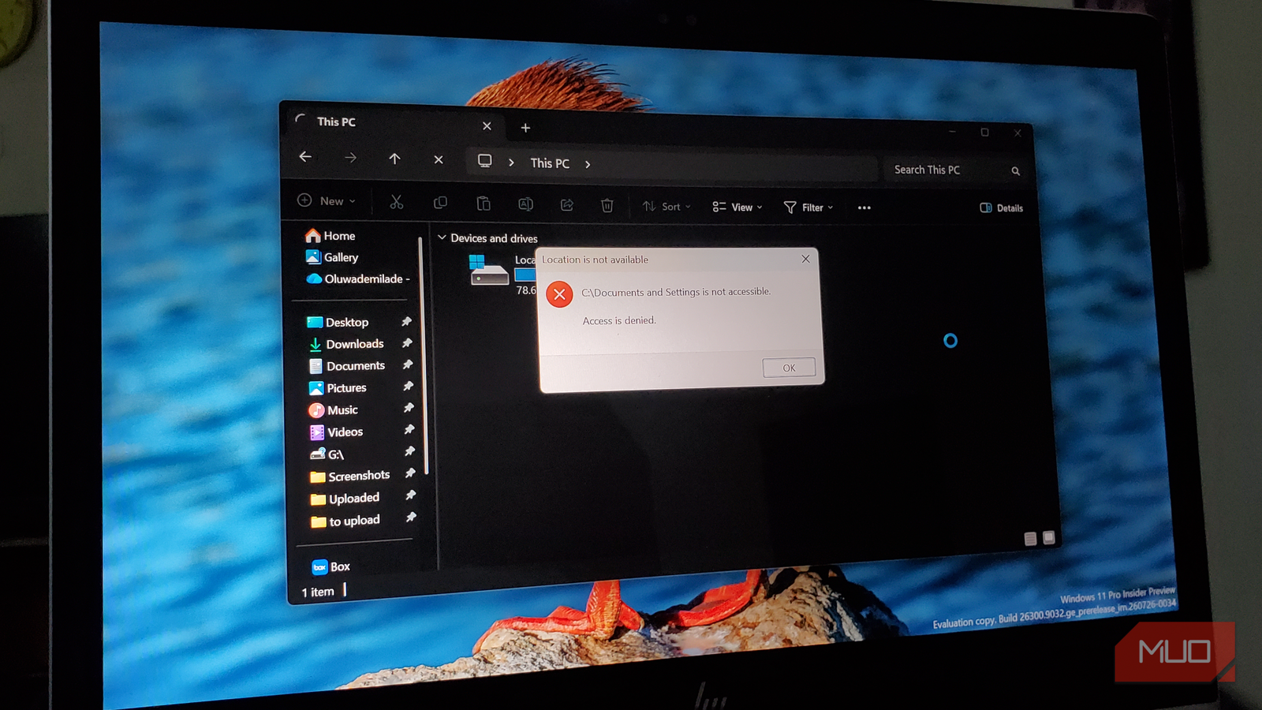This screenshot has width=1262, height=710.
Task: Select the This PC tab
Action: (394, 123)
